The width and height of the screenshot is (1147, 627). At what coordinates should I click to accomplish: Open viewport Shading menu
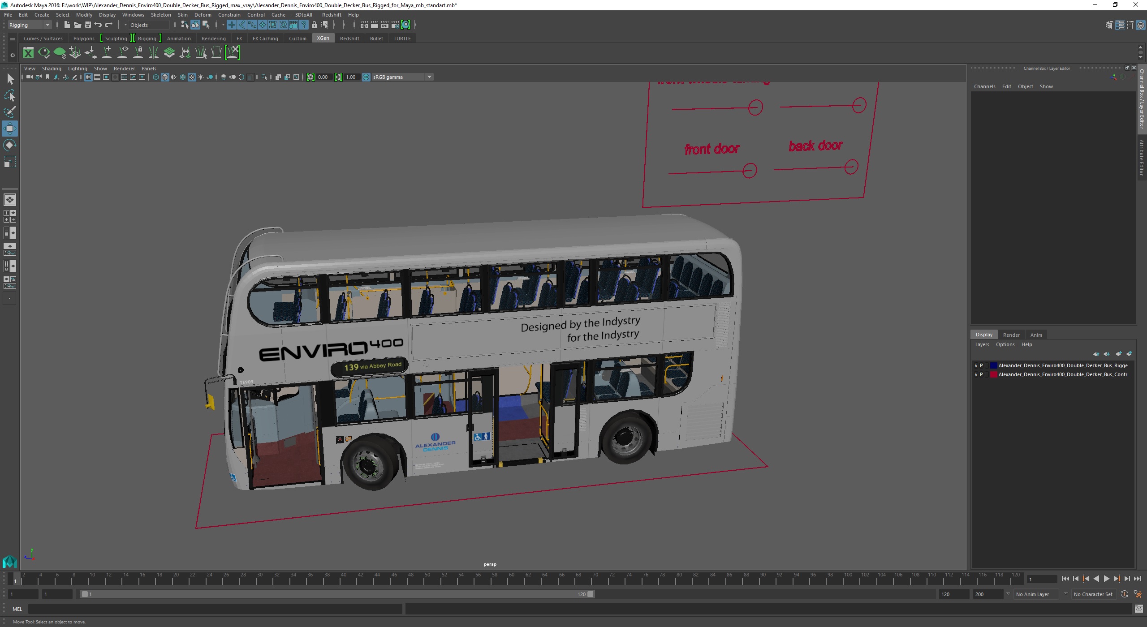tap(52, 69)
